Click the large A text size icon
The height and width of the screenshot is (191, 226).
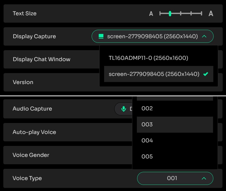[x=211, y=13]
